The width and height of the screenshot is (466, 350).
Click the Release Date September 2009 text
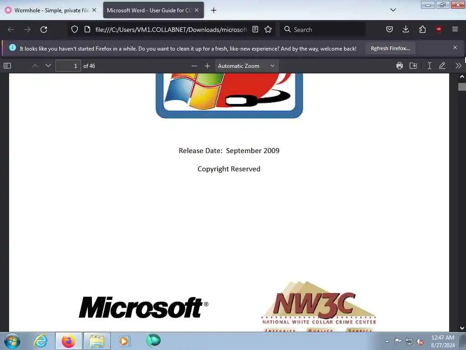coord(229,150)
